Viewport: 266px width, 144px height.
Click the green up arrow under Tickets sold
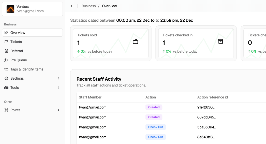79,51
